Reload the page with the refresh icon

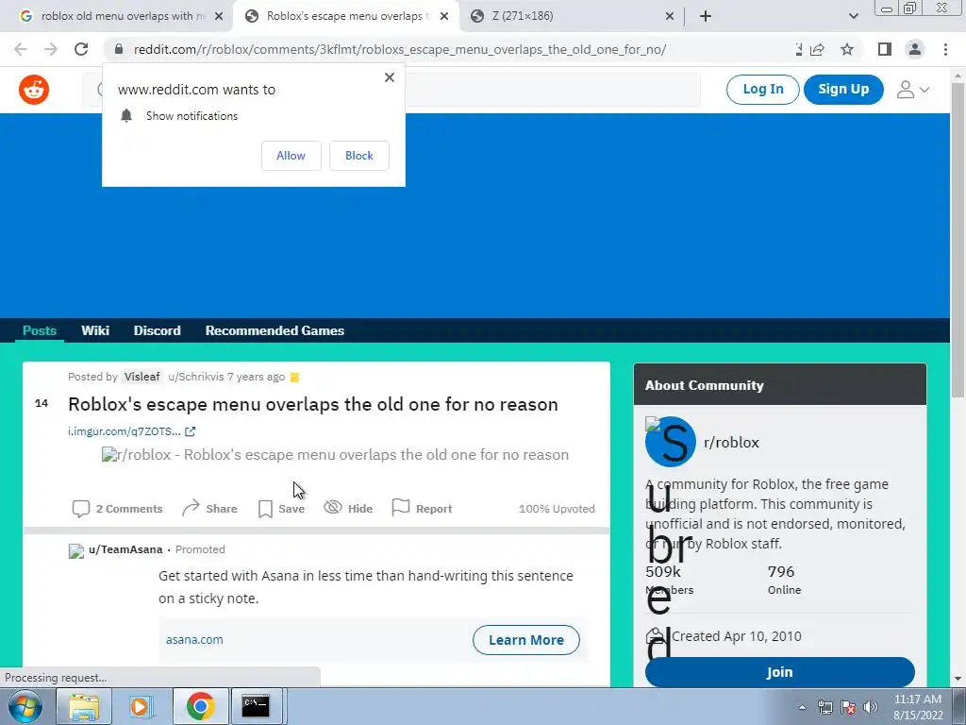click(x=81, y=49)
